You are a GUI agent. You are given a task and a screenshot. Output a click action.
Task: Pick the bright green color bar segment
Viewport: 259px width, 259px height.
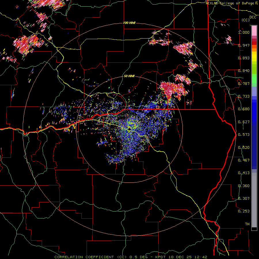pyautogui.click(x=254, y=79)
